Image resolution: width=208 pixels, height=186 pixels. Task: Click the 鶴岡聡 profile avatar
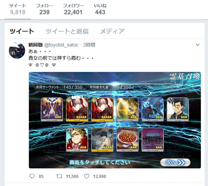click(17, 51)
